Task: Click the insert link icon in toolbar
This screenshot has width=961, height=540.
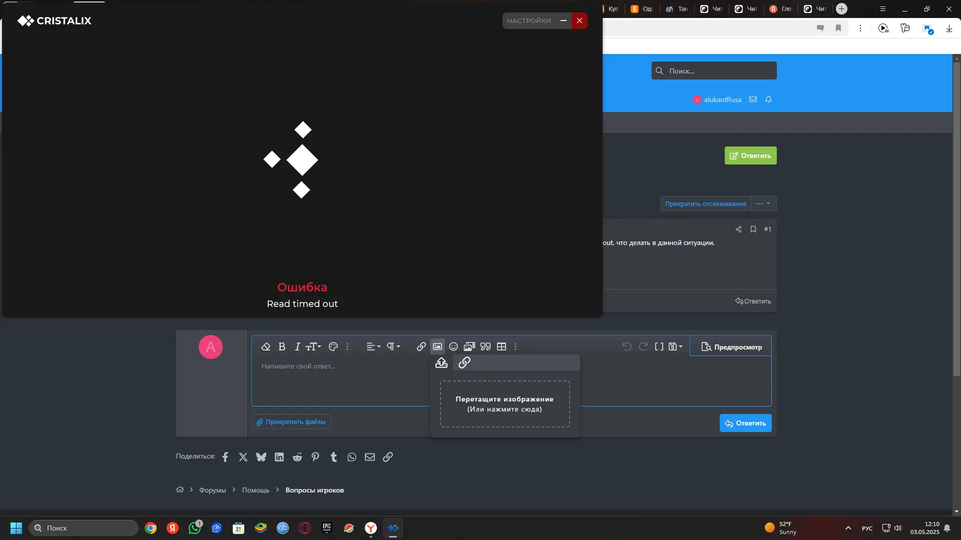Action: click(x=421, y=346)
